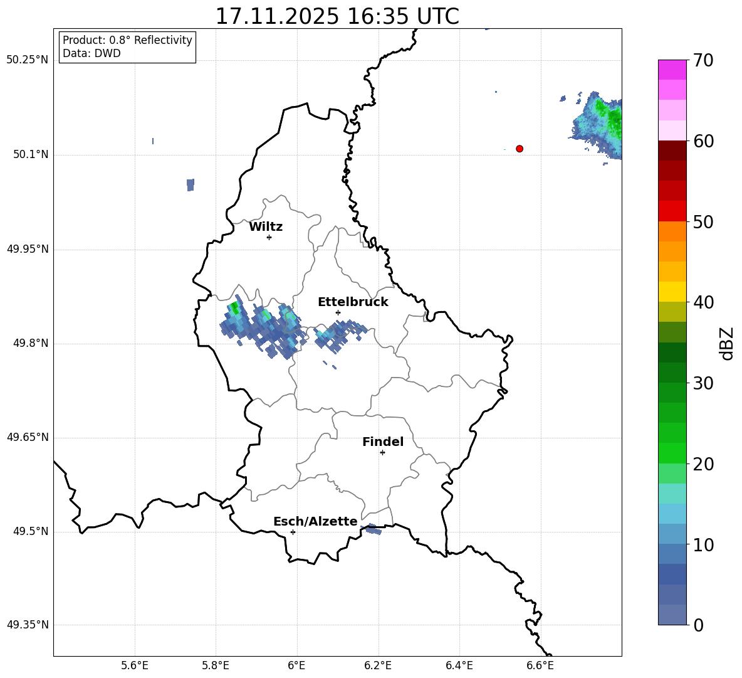This screenshot has width=742, height=678.
Task: Click the 50.25°N latitude label
Action: (28, 60)
